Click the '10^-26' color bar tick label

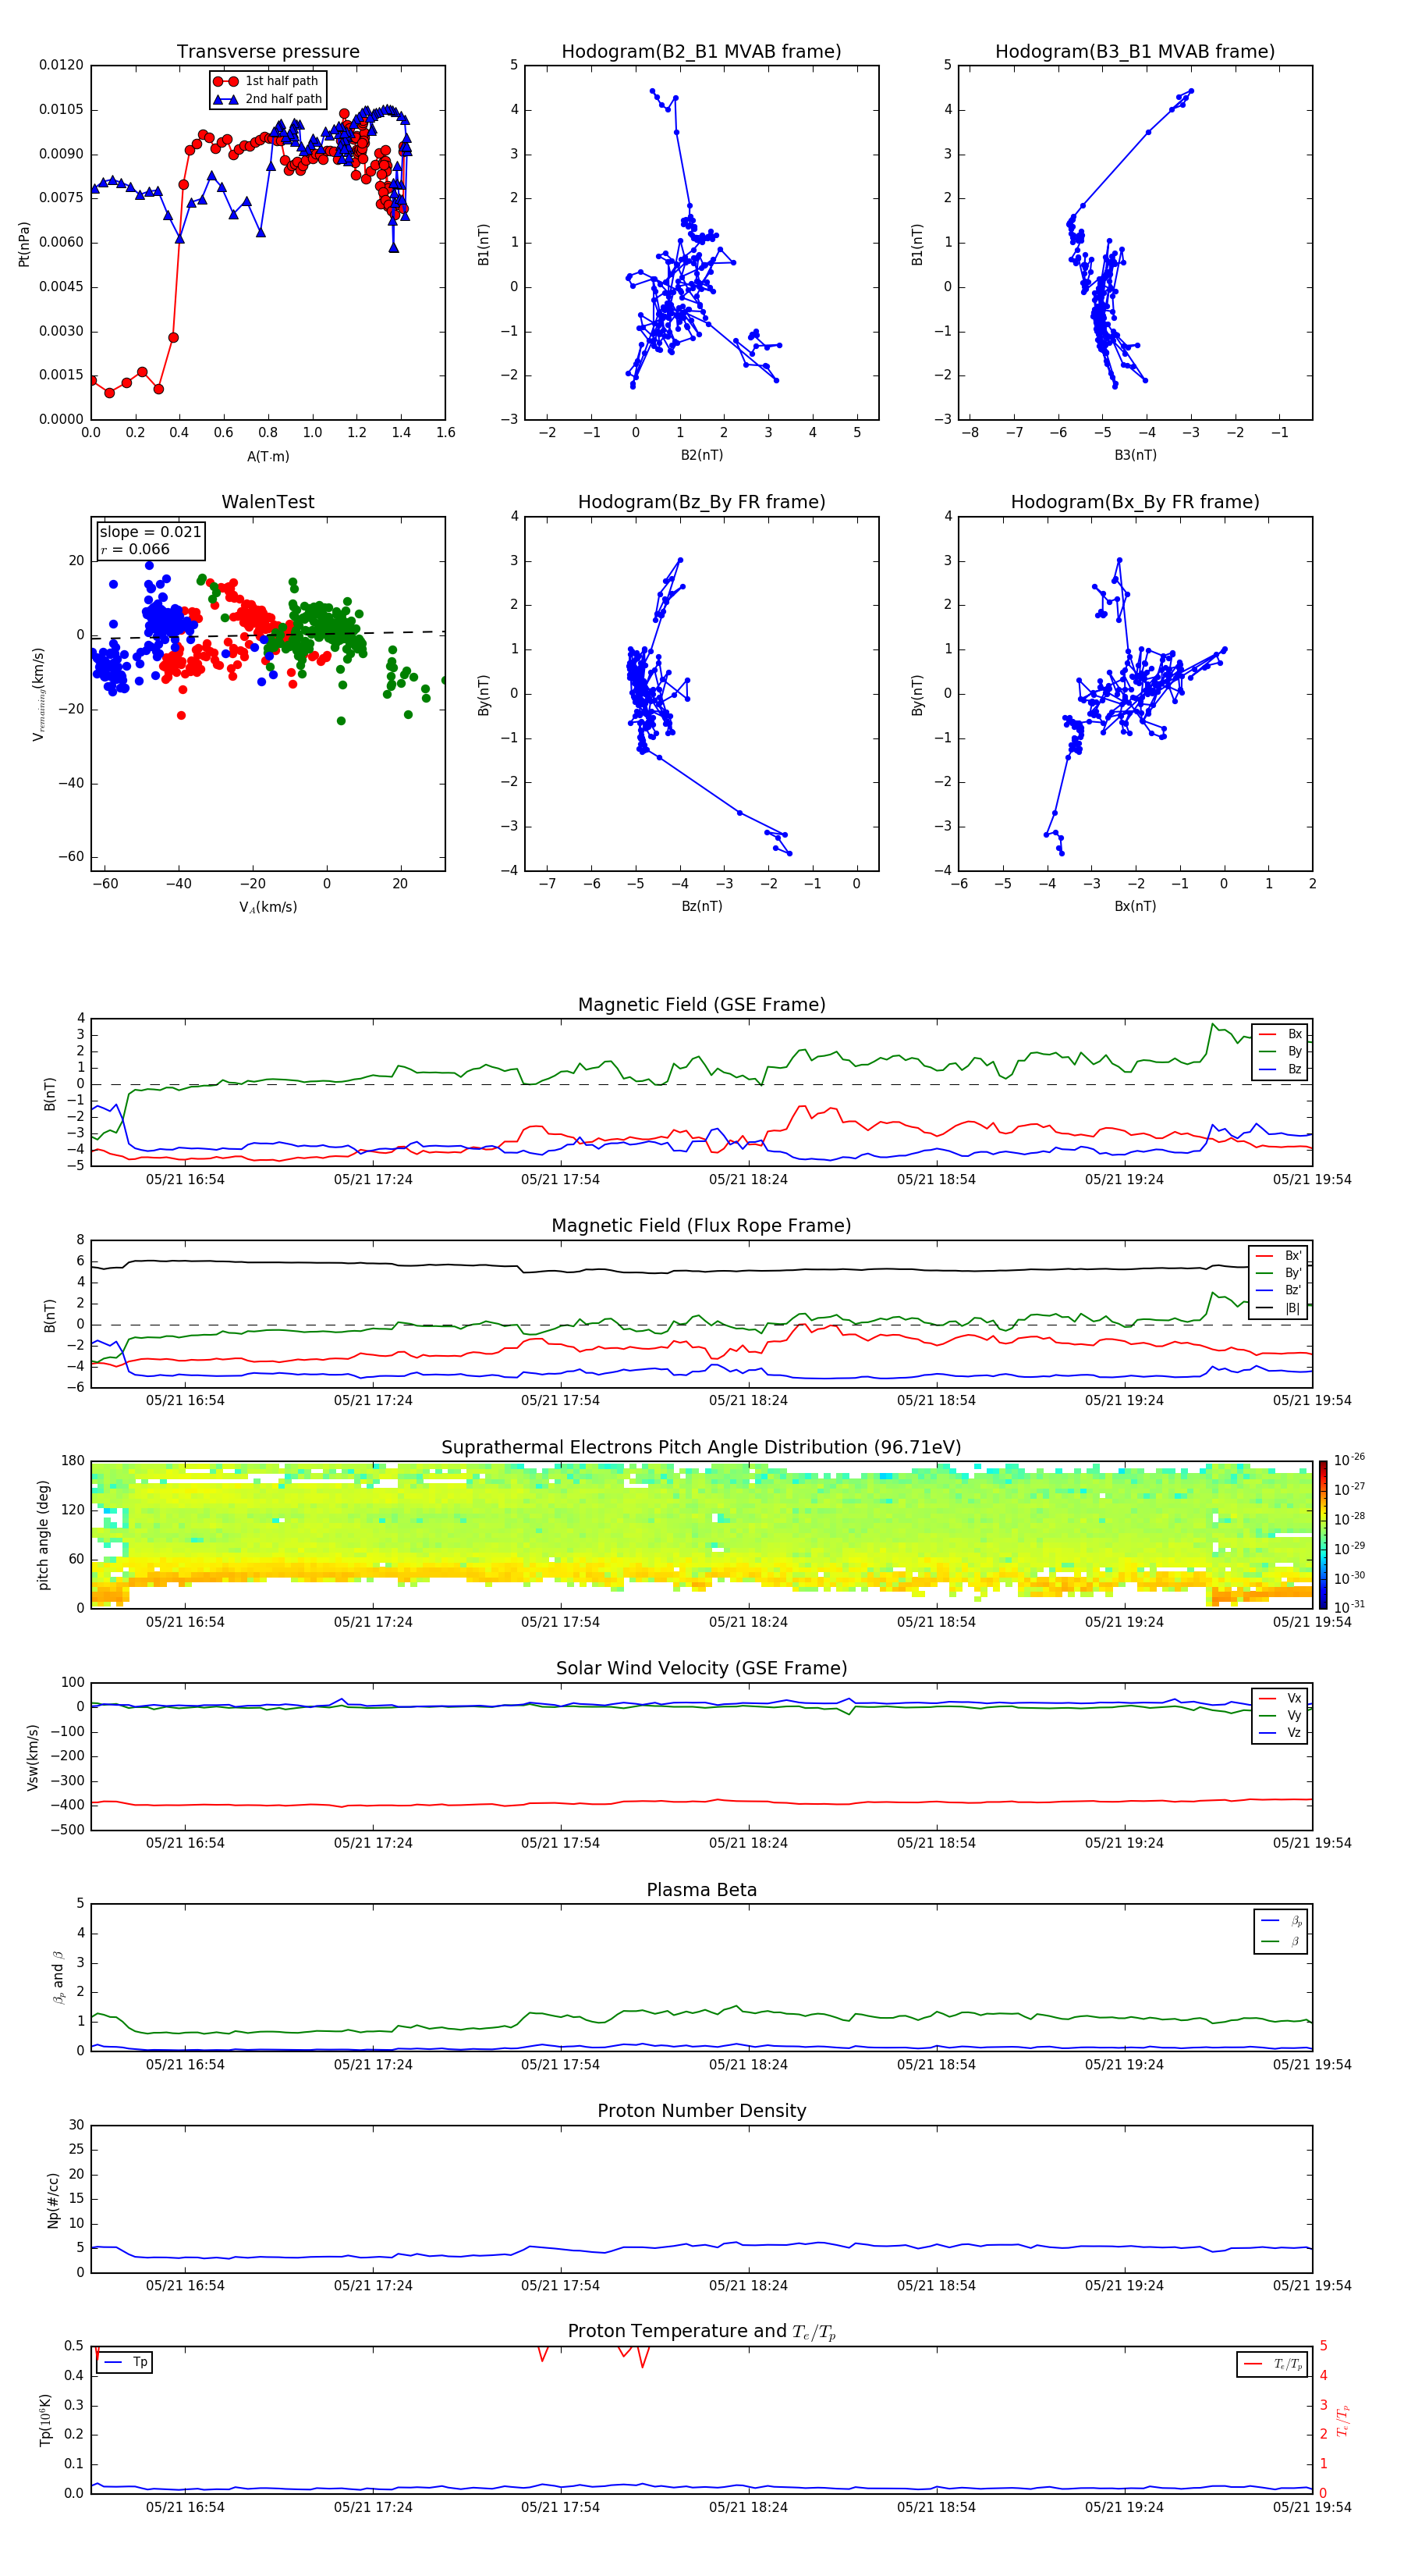click(x=1349, y=1460)
